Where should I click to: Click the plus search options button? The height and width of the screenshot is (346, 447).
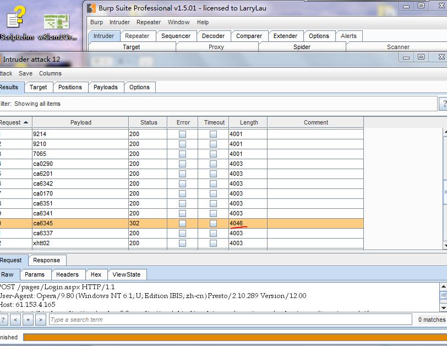[28, 320]
